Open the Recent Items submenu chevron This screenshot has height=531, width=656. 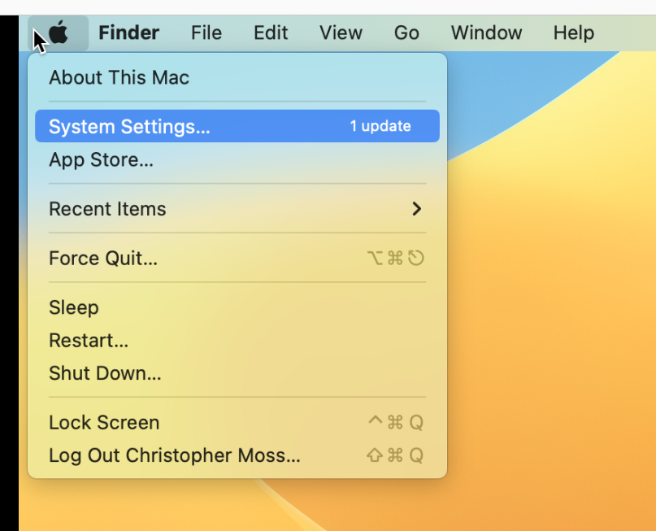(x=417, y=209)
